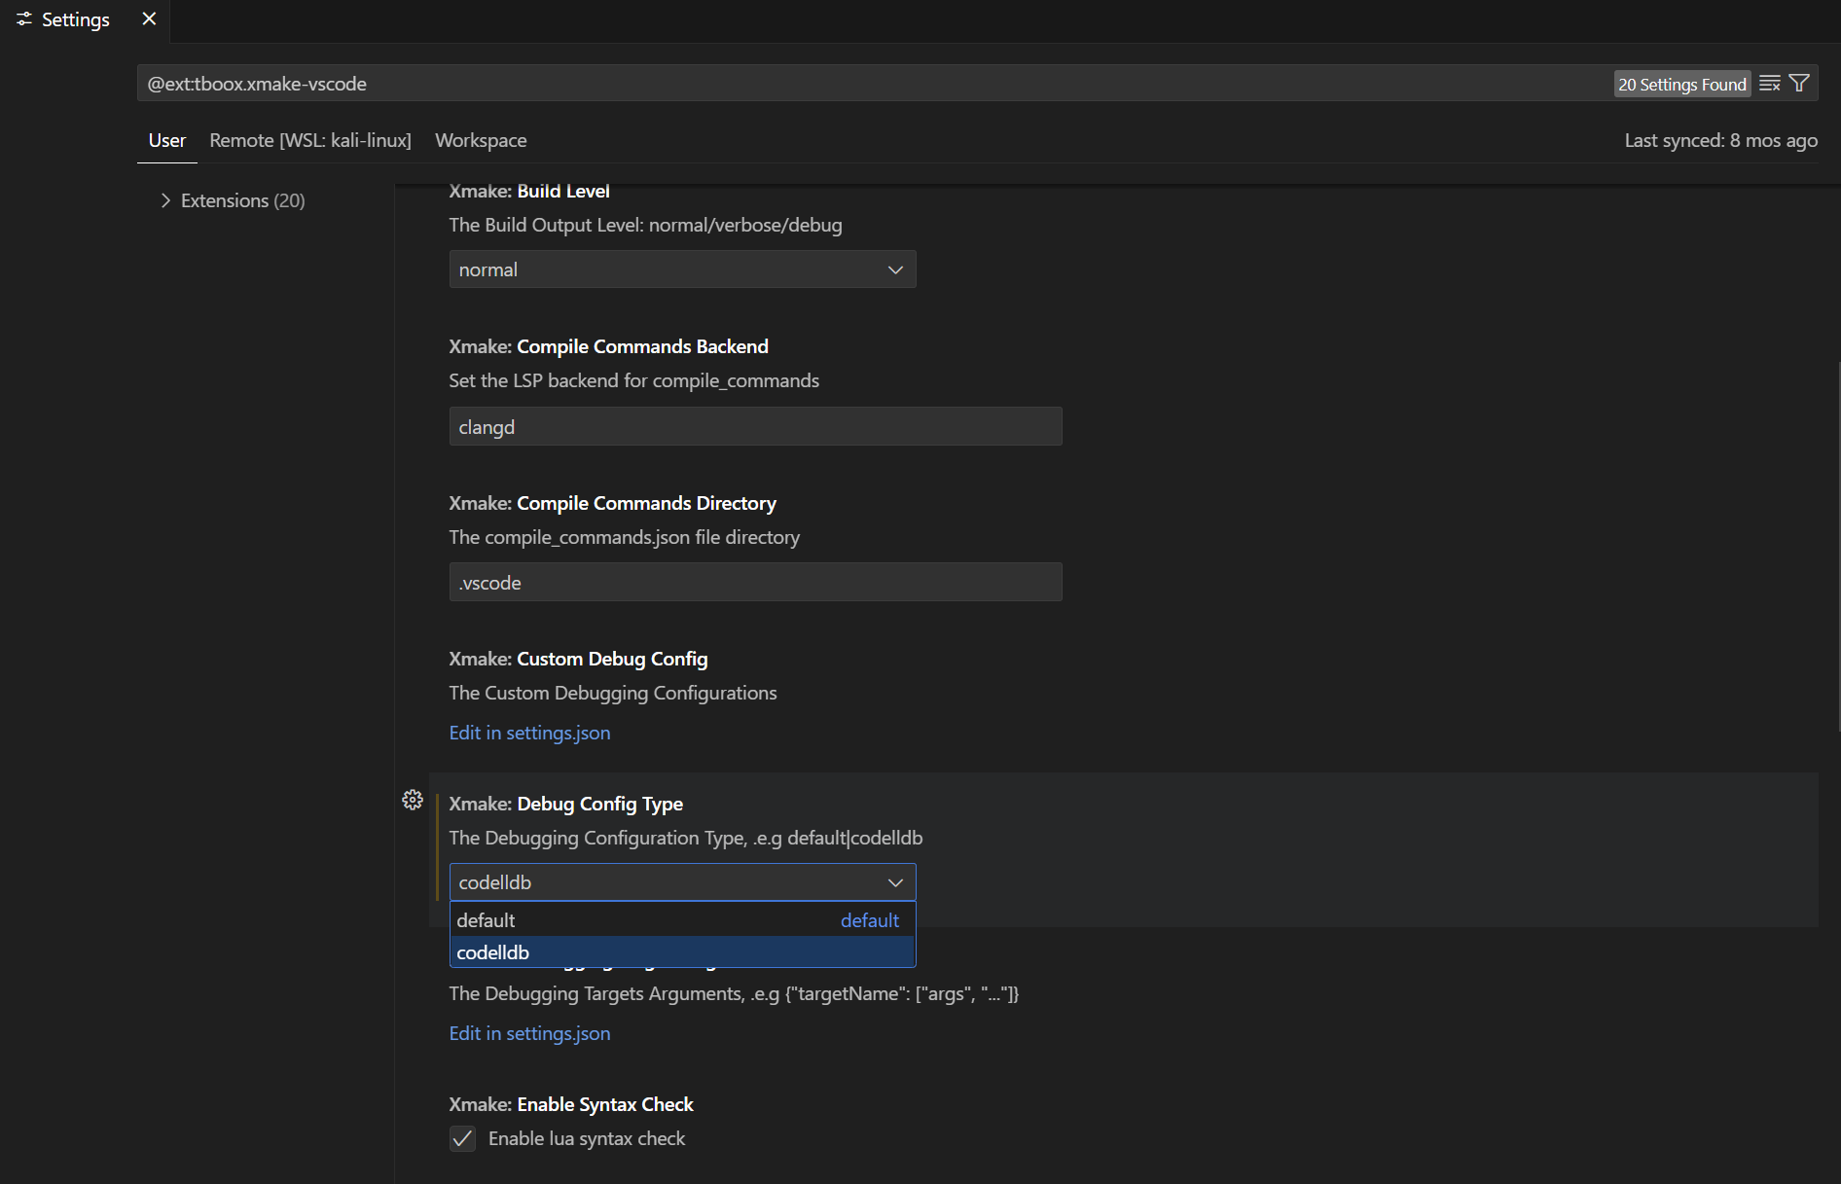This screenshot has height=1184, width=1841.
Task: Switch to the Workspace settings tab
Action: (x=481, y=140)
